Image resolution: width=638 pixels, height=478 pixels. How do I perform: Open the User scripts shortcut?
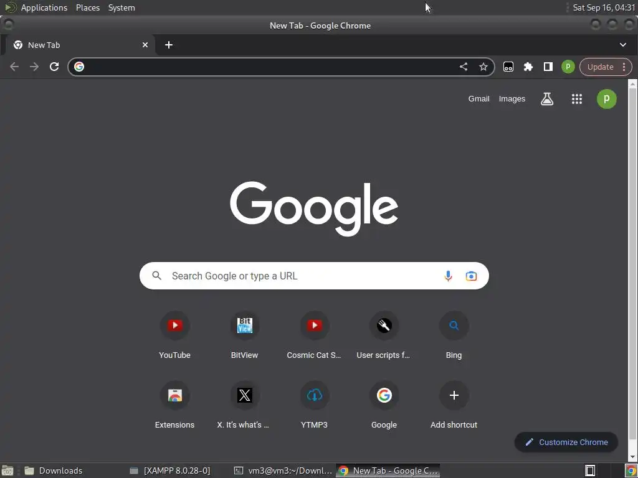pyautogui.click(x=384, y=335)
